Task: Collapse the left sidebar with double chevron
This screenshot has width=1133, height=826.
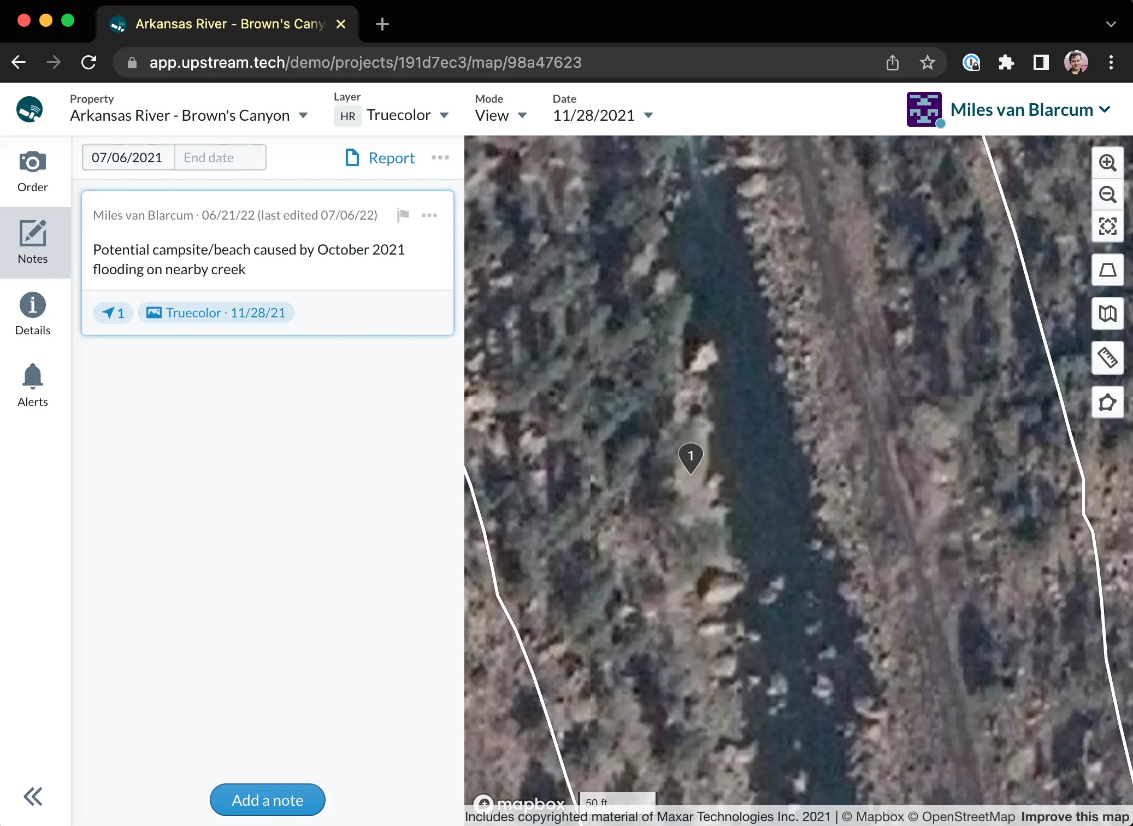Action: (33, 796)
